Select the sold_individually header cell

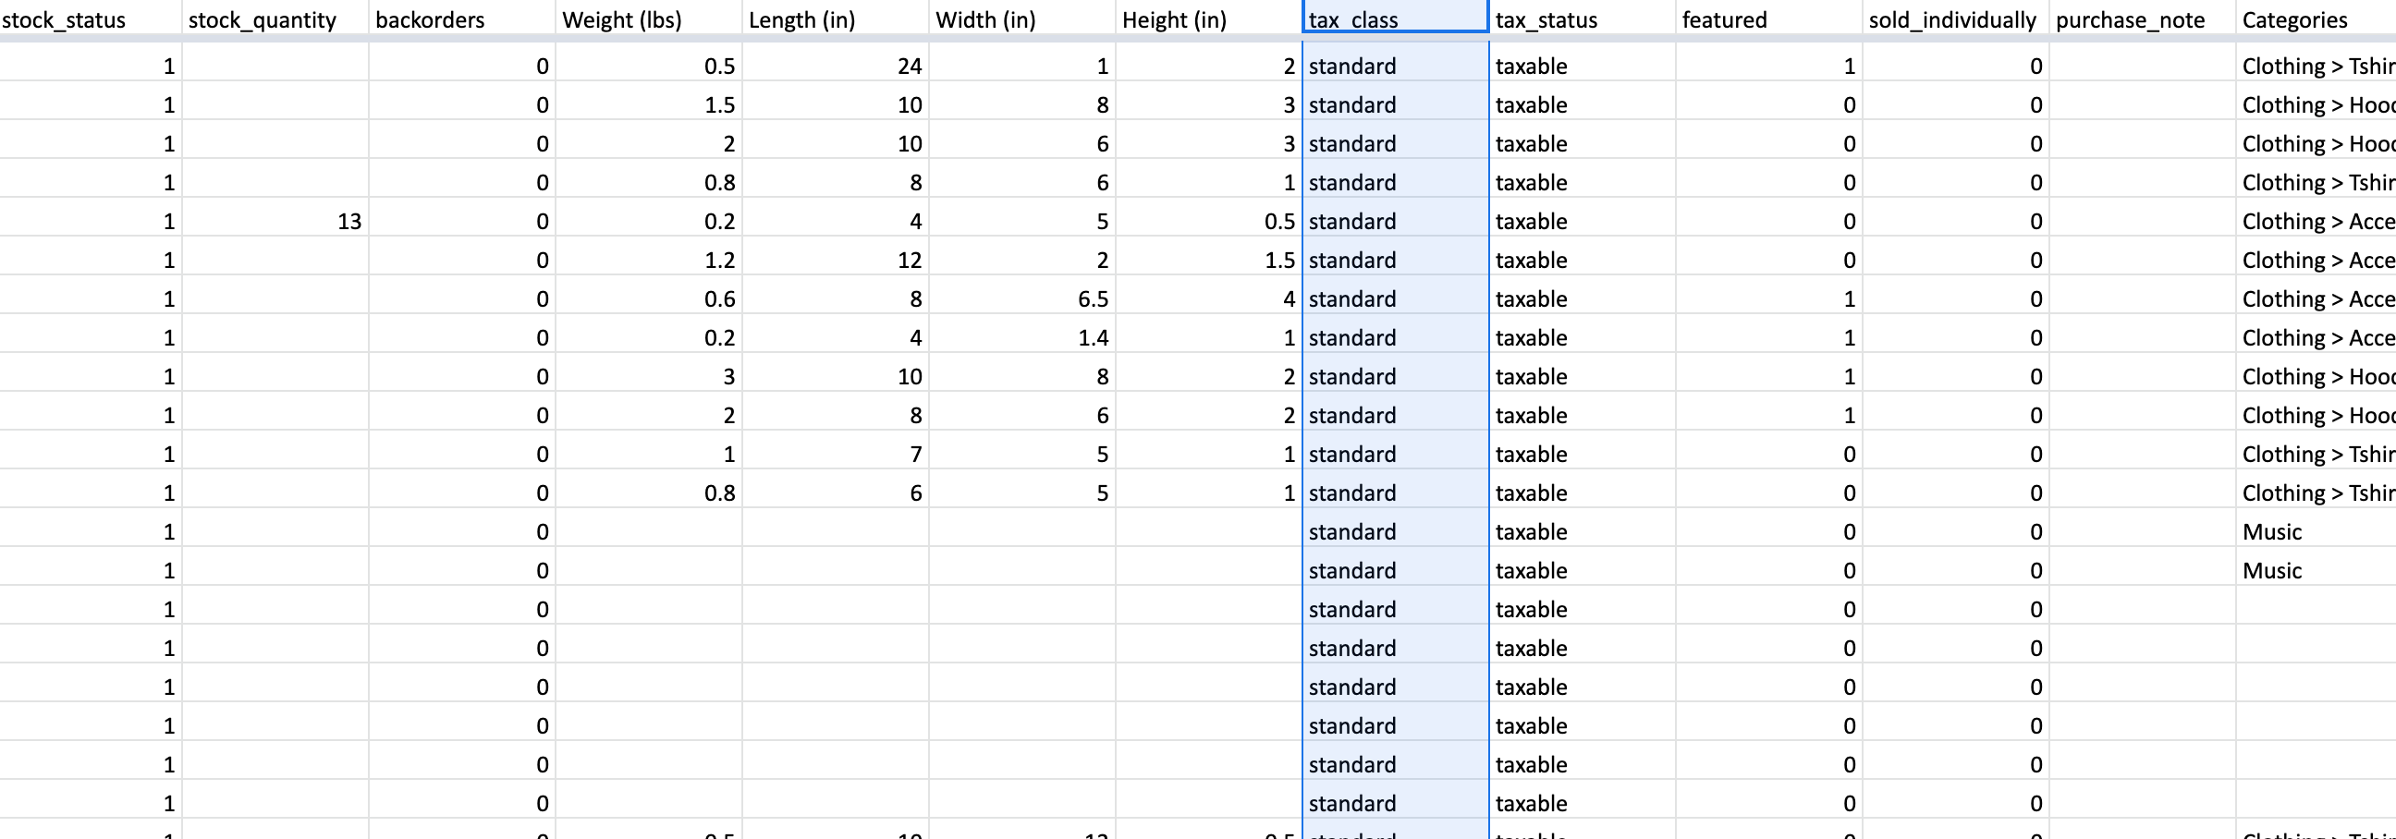(1955, 19)
